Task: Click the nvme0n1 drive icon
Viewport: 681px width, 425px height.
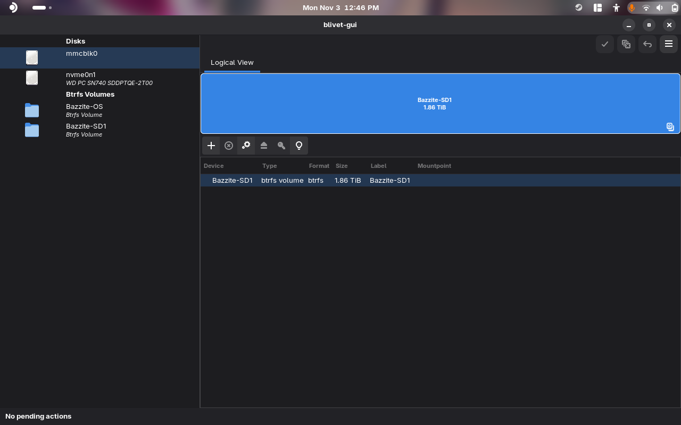Action: 32,78
